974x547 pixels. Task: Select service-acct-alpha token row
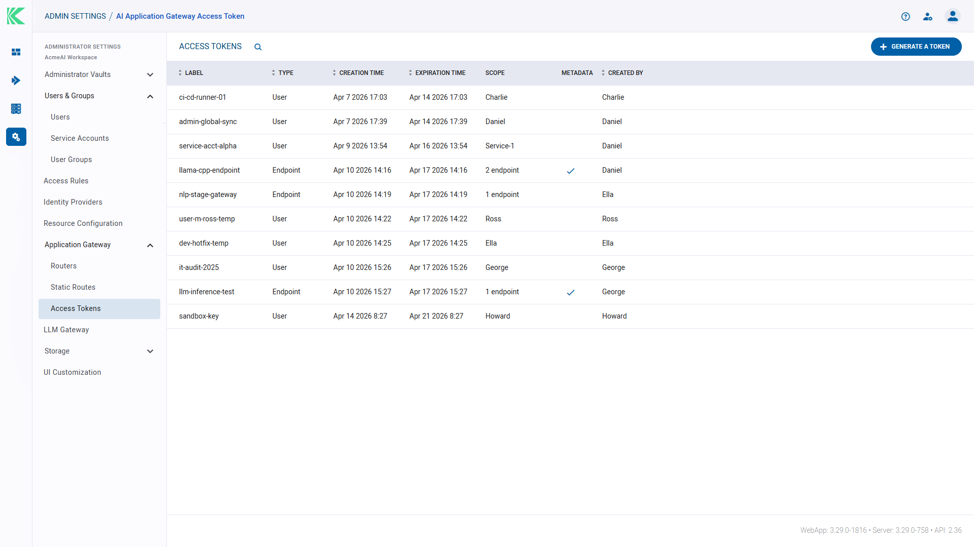570,146
